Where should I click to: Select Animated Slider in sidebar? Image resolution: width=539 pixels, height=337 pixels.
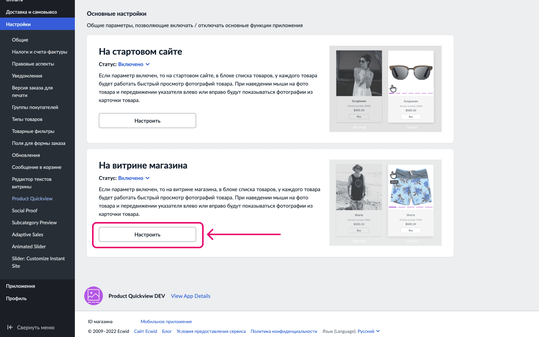[29, 246]
